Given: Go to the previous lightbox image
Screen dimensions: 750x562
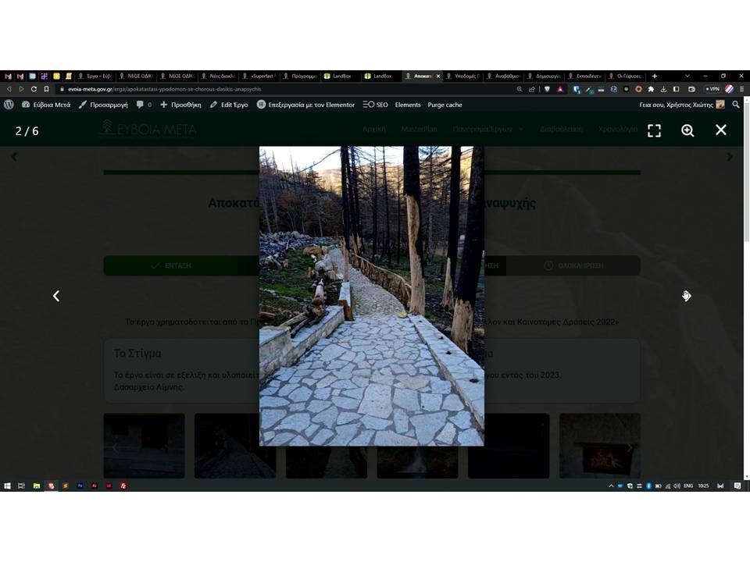Looking at the screenshot, I should [56, 297].
